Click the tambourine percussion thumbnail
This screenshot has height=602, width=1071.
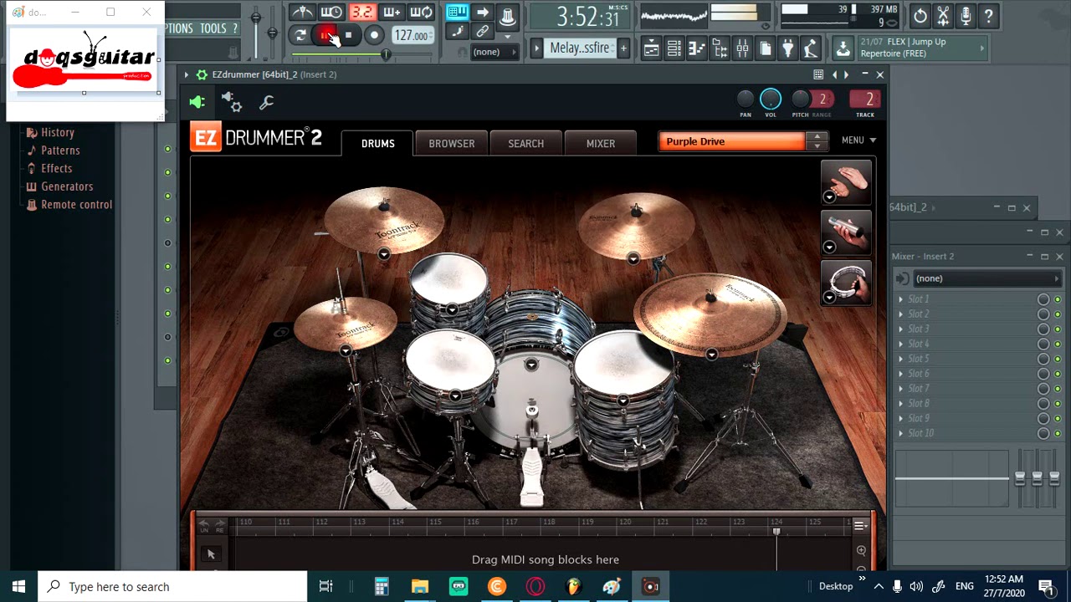click(x=846, y=283)
